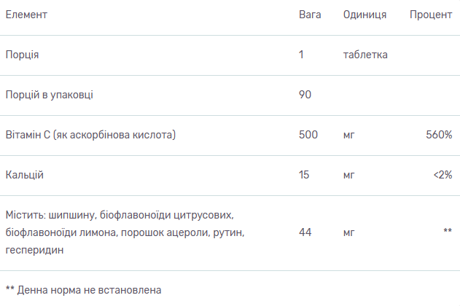This screenshot has height=306, width=460.
Task: Select the 500 weight value for Vitamin C
Action: tap(308, 135)
